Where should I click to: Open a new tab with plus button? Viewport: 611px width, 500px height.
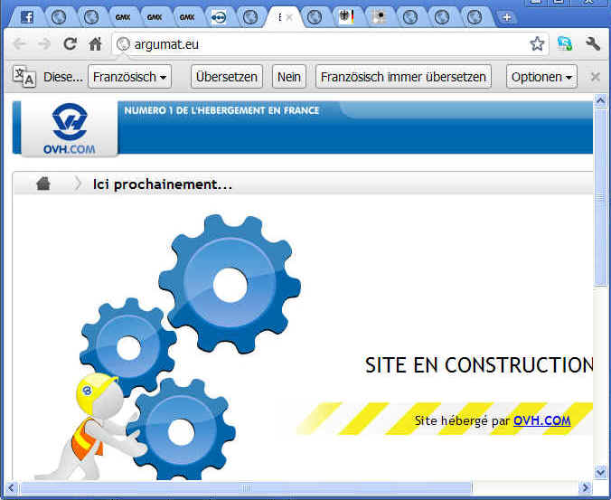pos(506,17)
